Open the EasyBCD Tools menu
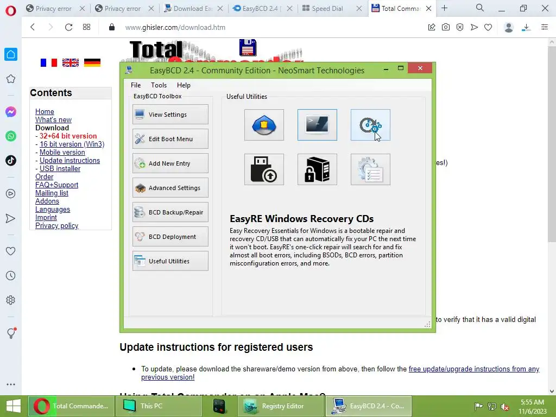 (x=159, y=85)
